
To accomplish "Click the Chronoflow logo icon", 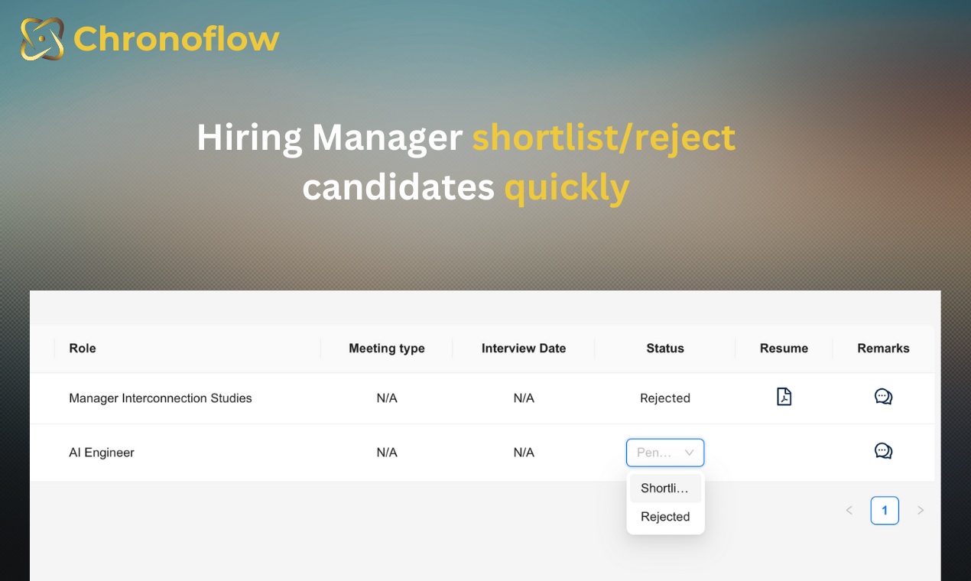I will click(x=42, y=39).
